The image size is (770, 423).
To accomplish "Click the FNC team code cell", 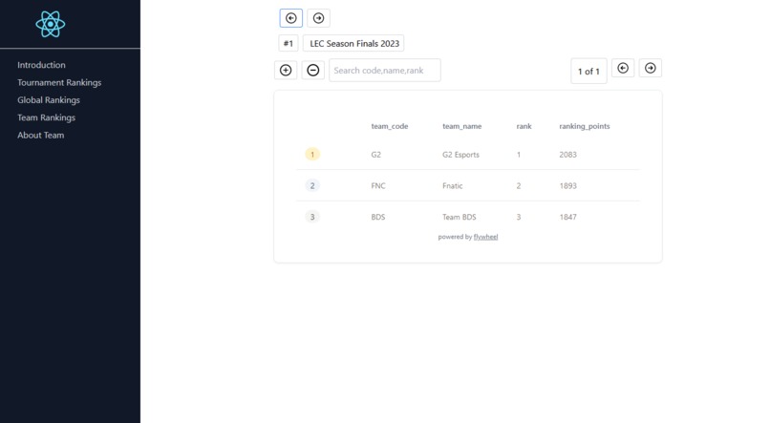I will [378, 185].
